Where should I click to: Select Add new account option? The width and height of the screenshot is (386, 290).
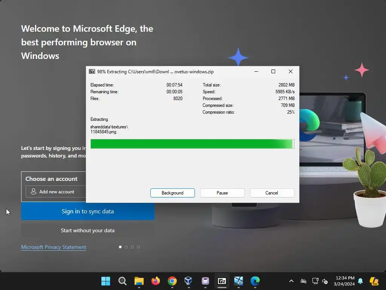tap(56, 191)
